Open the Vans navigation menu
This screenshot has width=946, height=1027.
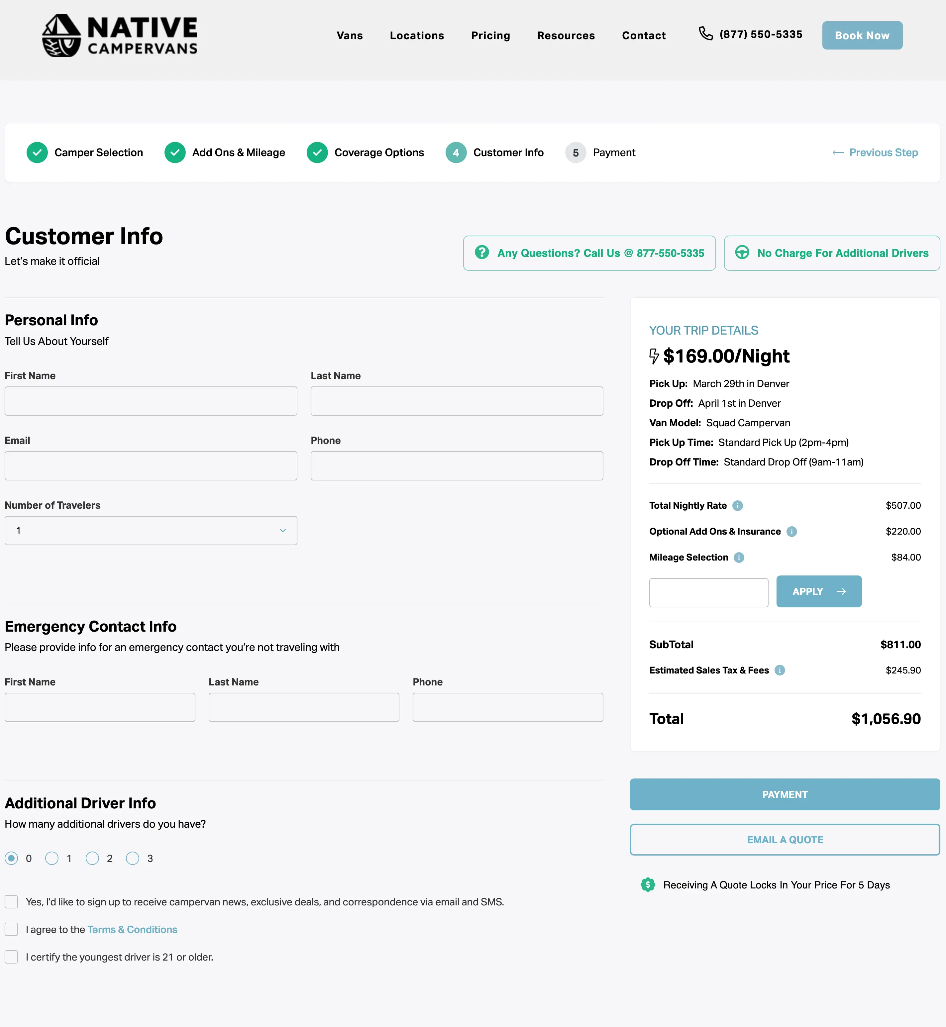click(x=350, y=36)
